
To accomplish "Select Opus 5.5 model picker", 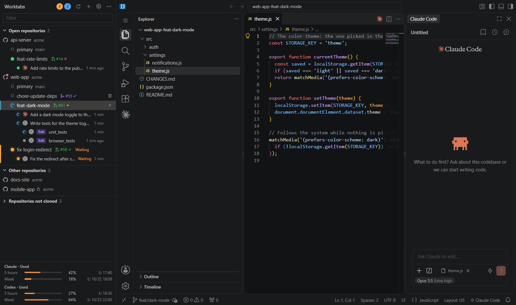I will (434, 281).
